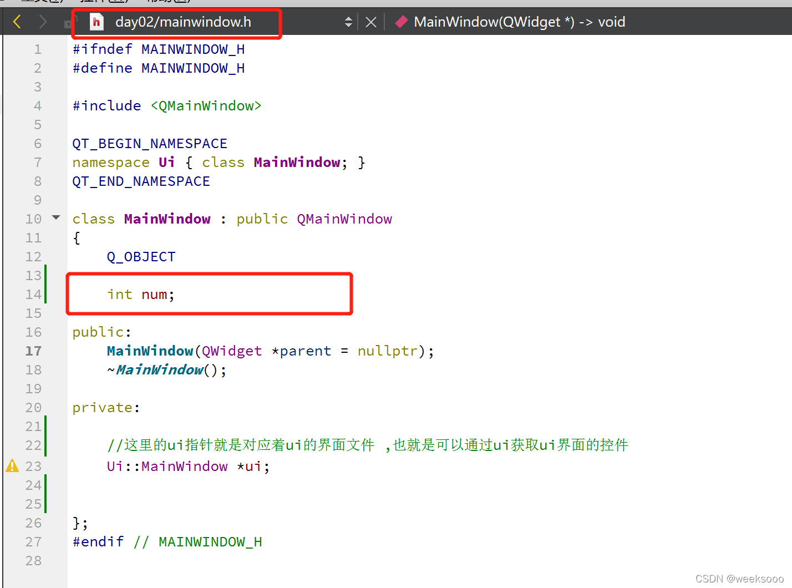The image size is (792, 588).
Task: Collapse the class MainWindow fold arrow
Action: [56, 217]
